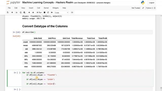This screenshot has height=91, width=162.
Task: Click the Unit Price column header
Action: click(x=52, y=38)
